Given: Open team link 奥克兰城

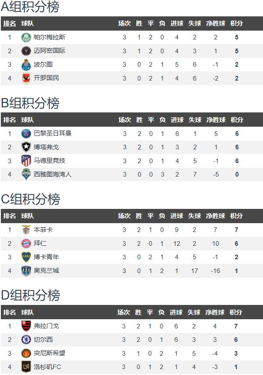Looking at the screenshot, I should pyautogui.click(x=47, y=271).
